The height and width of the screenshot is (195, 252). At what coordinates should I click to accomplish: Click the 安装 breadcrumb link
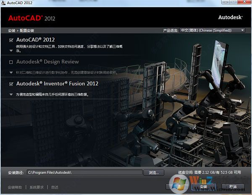coord(12,31)
